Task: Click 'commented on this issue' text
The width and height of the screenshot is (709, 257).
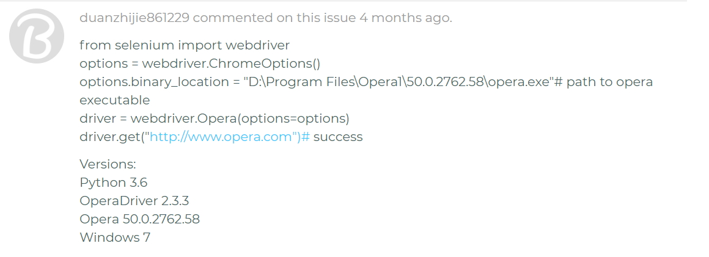Action: pyautogui.click(x=274, y=18)
